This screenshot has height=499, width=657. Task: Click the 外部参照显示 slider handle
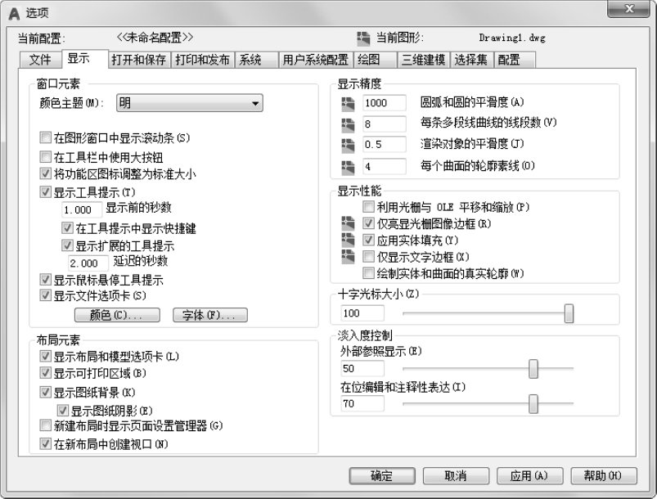click(533, 369)
